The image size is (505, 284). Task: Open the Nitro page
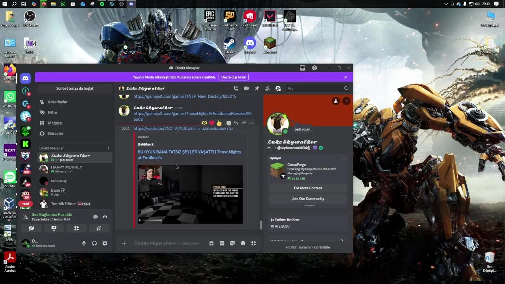point(75,112)
